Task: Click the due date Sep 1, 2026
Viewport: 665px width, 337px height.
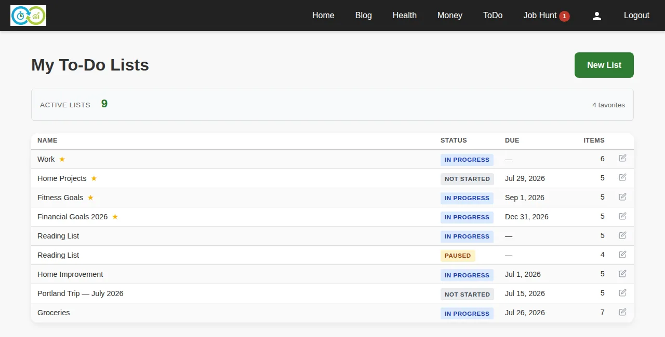Action: tap(525, 198)
